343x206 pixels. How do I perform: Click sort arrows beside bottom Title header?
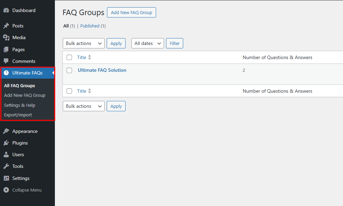pos(90,91)
